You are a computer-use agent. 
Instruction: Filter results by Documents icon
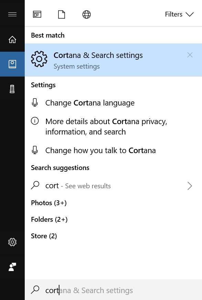(x=61, y=14)
